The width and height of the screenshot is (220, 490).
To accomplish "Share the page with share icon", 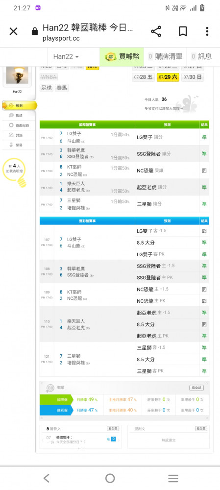I will coord(156,31).
